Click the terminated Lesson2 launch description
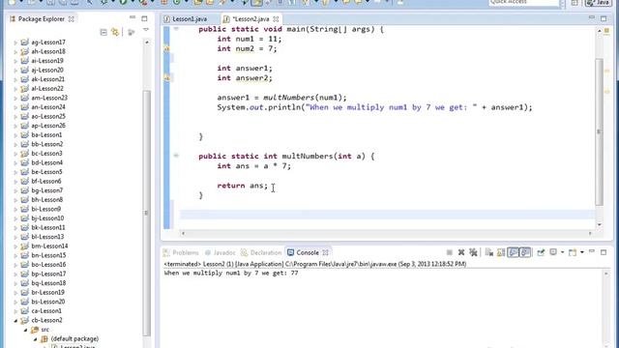 pyautogui.click(x=315, y=264)
